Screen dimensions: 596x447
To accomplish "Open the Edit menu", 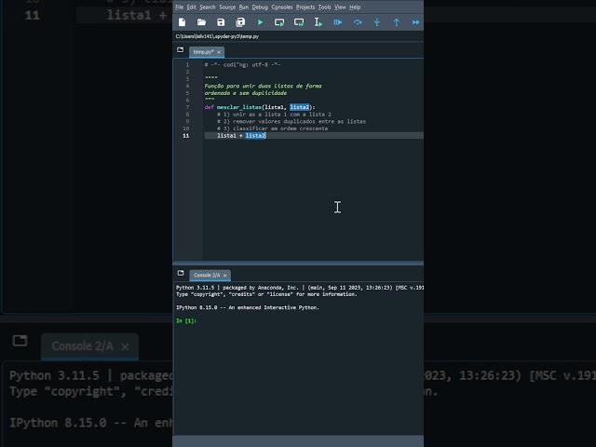I will [191, 7].
